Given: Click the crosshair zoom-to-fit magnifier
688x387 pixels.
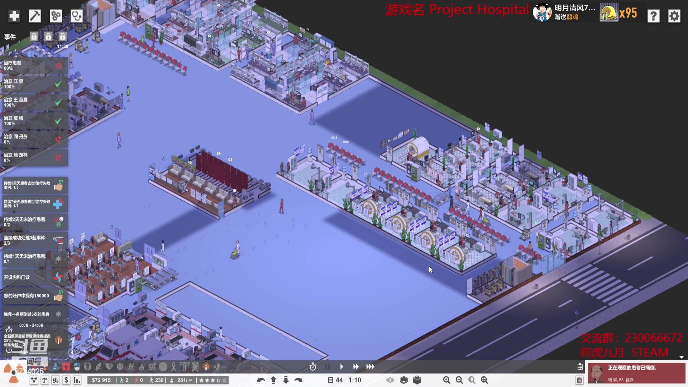Looking at the screenshot, I should (x=484, y=380).
